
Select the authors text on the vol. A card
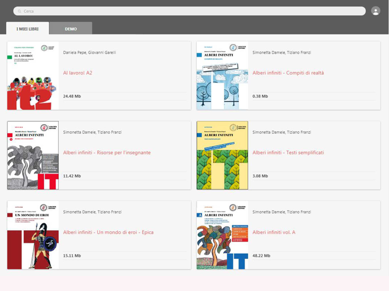[282, 212]
